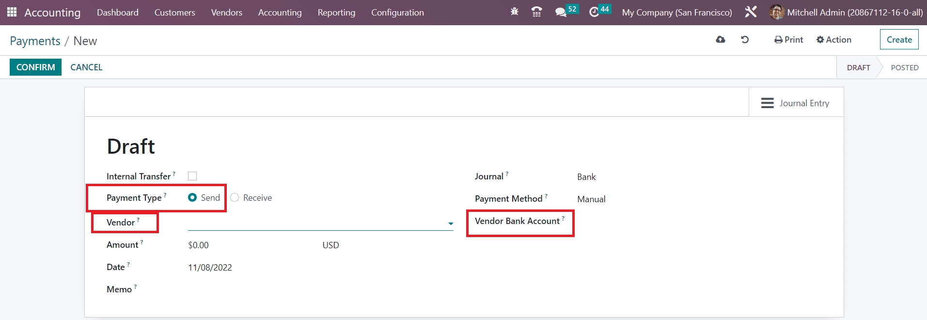Screen dimensions: 927x320
Task: Open the VoIP phone icon
Action: [x=536, y=12]
